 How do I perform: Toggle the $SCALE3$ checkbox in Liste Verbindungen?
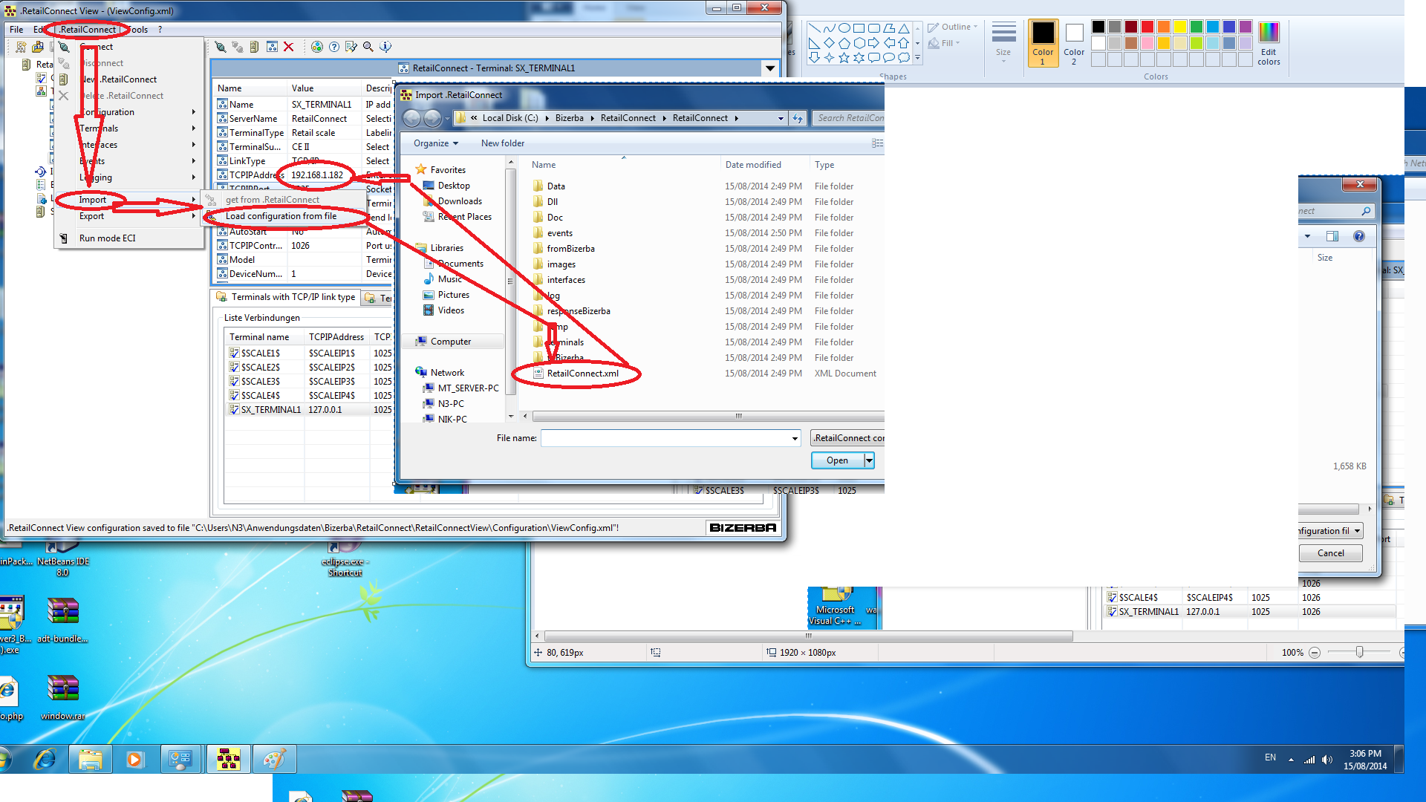[x=234, y=382]
